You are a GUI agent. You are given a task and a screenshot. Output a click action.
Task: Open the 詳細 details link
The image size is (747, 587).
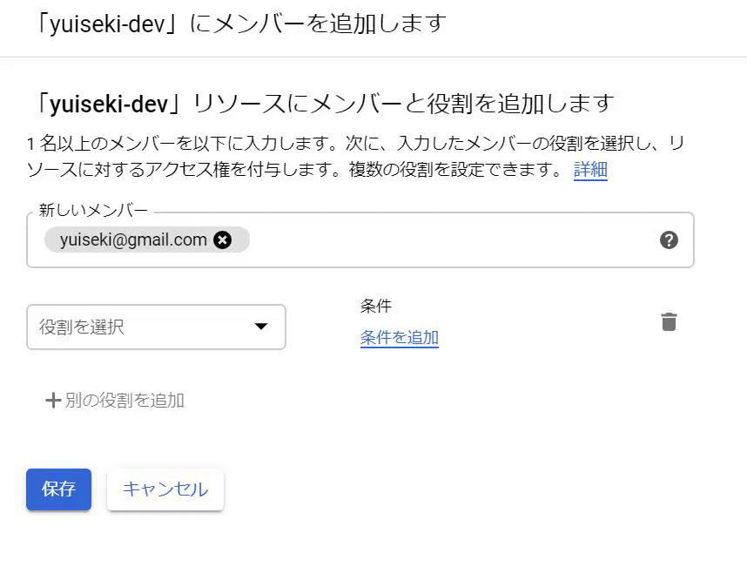coord(590,170)
